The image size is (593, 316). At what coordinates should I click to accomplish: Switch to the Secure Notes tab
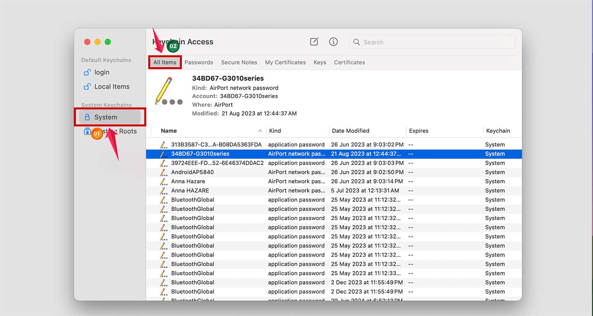point(239,62)
